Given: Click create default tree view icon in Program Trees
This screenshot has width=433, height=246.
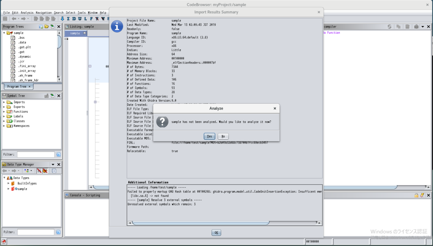Looking at the screenshot, I should [x=41, y=27].
